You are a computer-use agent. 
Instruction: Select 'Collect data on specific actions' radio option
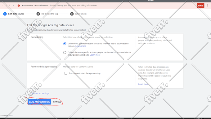(x=65, y=53)
